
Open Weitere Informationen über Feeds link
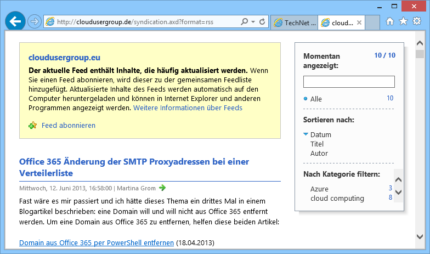click(188, 108)
